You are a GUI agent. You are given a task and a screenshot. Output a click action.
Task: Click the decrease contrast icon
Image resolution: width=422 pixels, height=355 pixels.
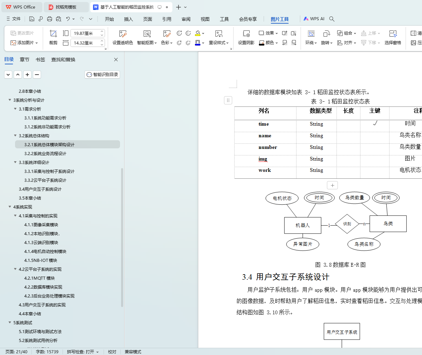pyautogui.click(x=188, y=33)
